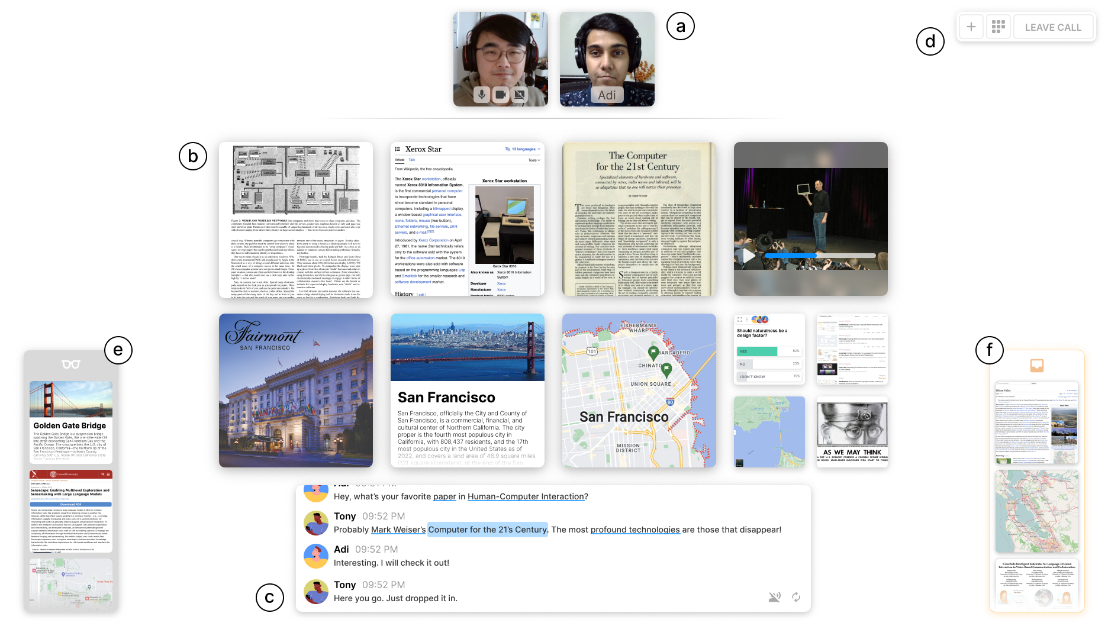Select Adi's video tile

tap(607, 59)
